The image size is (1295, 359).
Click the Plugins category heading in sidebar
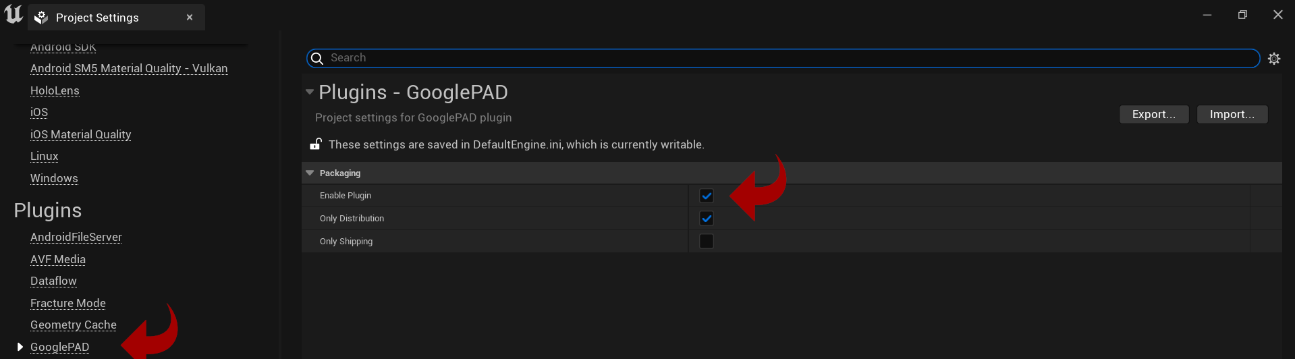47,211
